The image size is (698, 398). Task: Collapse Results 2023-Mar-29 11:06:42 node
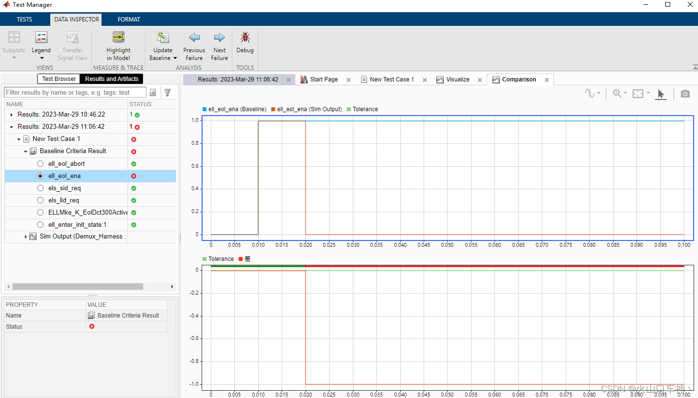coord(12,127)
